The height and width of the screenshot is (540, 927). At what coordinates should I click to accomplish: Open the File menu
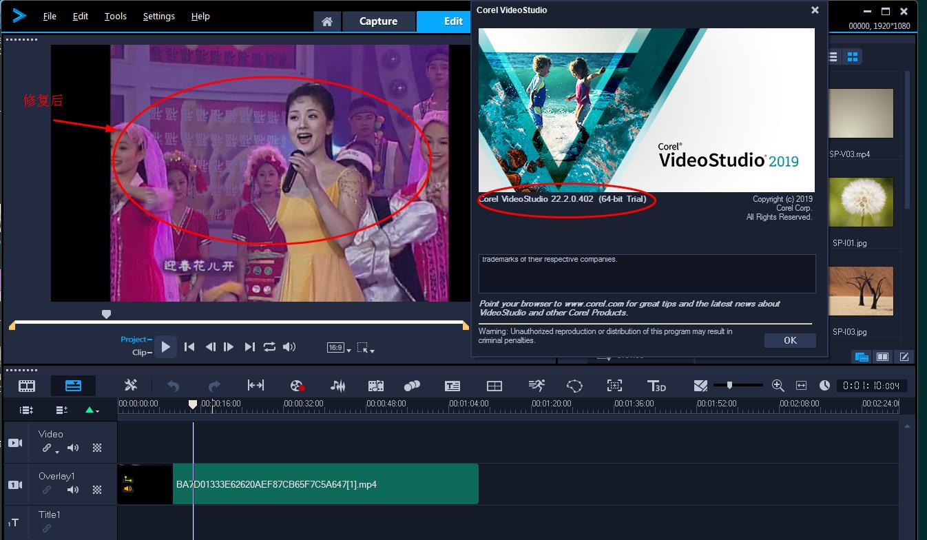point(50,16)
